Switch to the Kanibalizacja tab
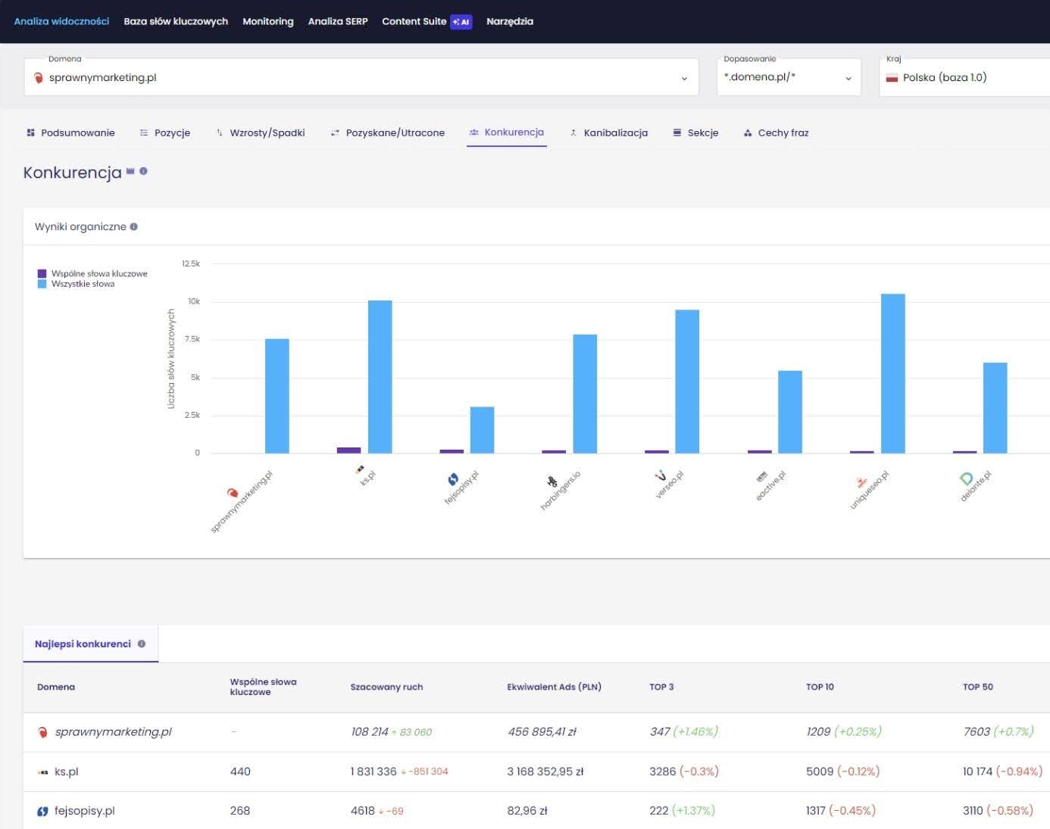Image resolution: width=1050 pixels, height=829 pixels. click(x=608, y=132)
